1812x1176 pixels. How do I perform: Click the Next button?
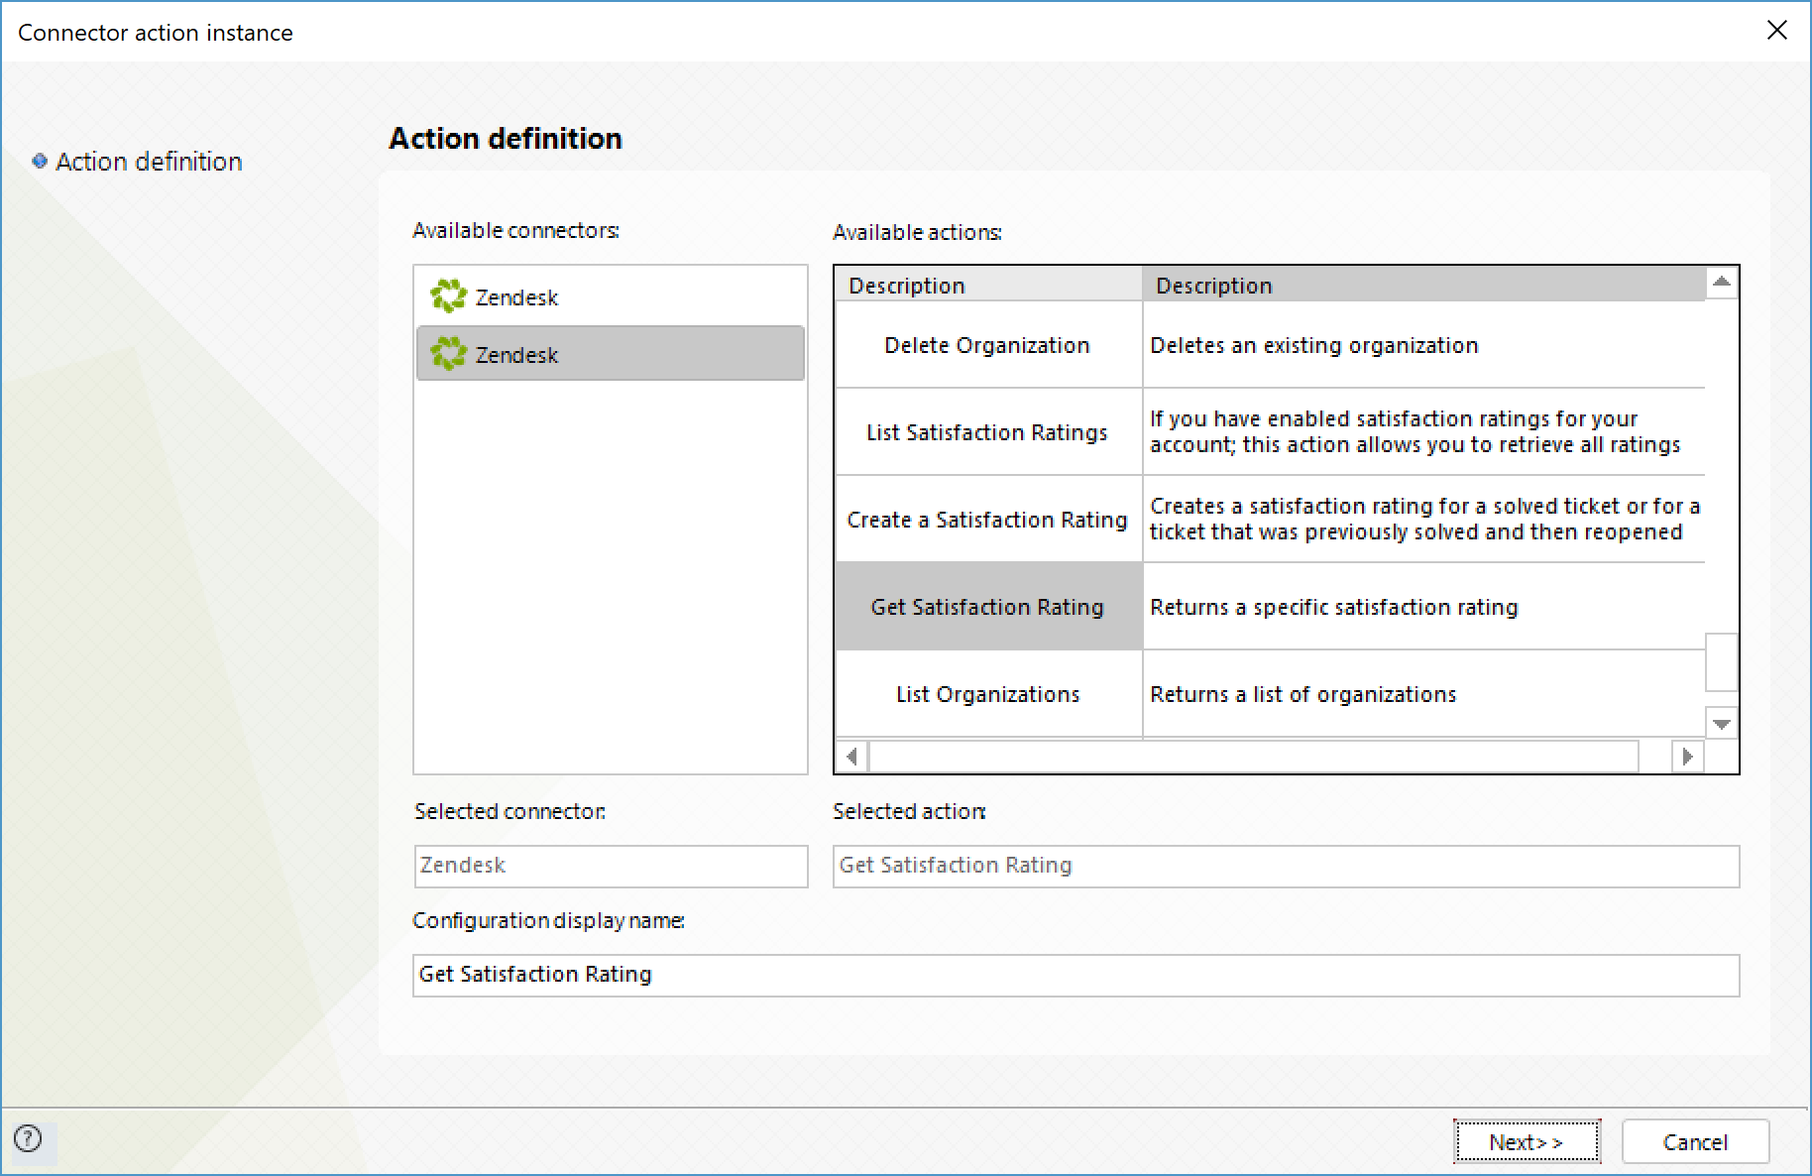pyautogui.click(x=1527, y=1142)
